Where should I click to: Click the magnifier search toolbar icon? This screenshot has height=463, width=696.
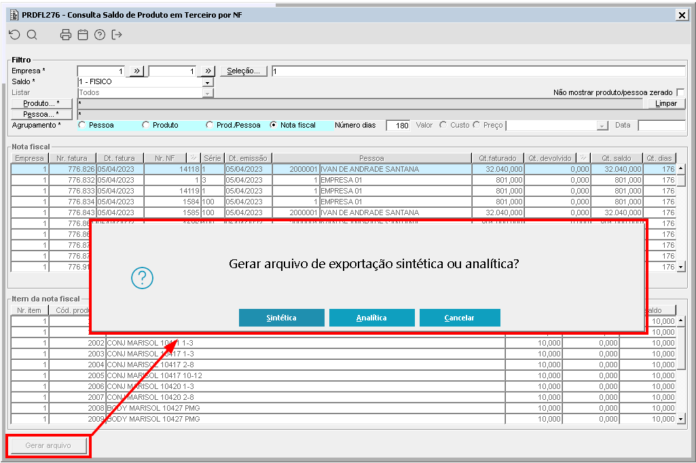[x=32, y=35]
